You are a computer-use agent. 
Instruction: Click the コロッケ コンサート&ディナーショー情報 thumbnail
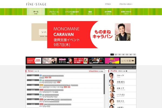65,61
